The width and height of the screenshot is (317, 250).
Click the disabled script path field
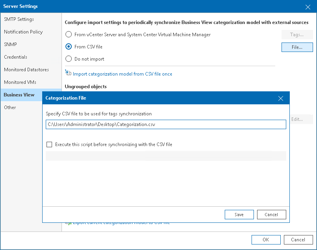pos(166,156)
